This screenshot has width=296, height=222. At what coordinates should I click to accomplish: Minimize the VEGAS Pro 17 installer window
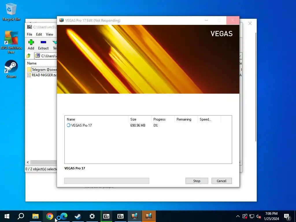click(x=206, y=20)
